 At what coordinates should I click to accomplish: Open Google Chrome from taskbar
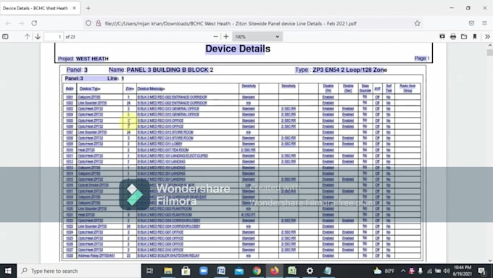coord(257,271)
